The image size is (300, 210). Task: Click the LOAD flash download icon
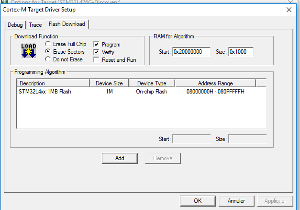tap(29, 51)
